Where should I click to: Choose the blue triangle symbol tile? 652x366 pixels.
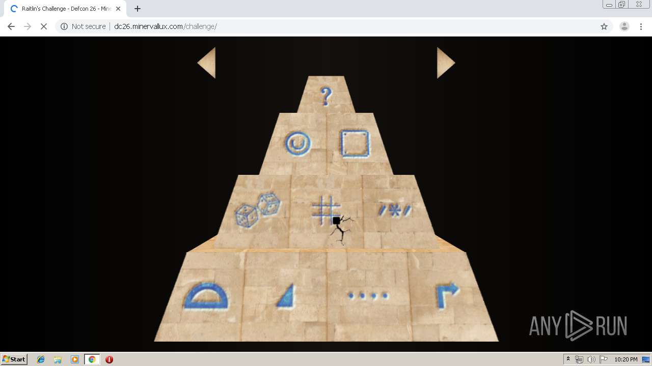tap(286, 296)
